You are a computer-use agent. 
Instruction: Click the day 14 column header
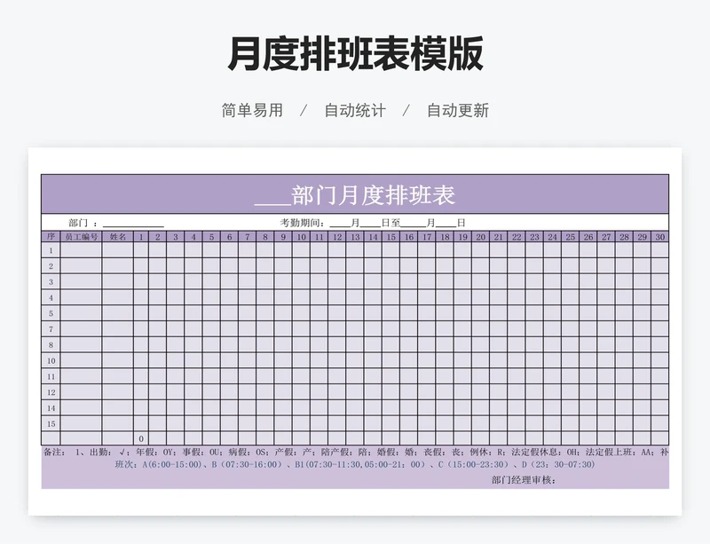pos(373,236)
